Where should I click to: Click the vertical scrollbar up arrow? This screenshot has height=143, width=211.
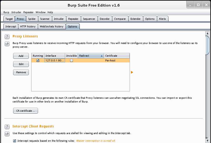click(207, 33)
